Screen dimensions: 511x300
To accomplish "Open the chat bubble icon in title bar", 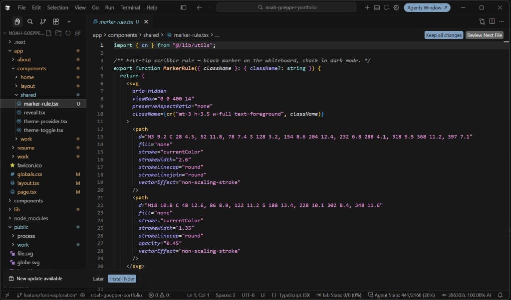I will [x=387, y=7].
